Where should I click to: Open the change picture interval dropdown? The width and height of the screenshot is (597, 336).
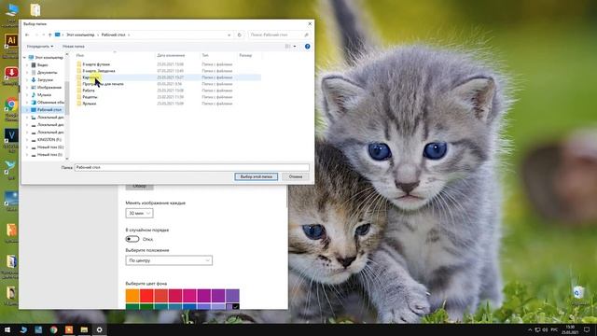coord(139,213)
